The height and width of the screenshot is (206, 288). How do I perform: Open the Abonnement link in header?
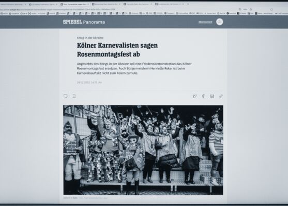tap(205, 22)
